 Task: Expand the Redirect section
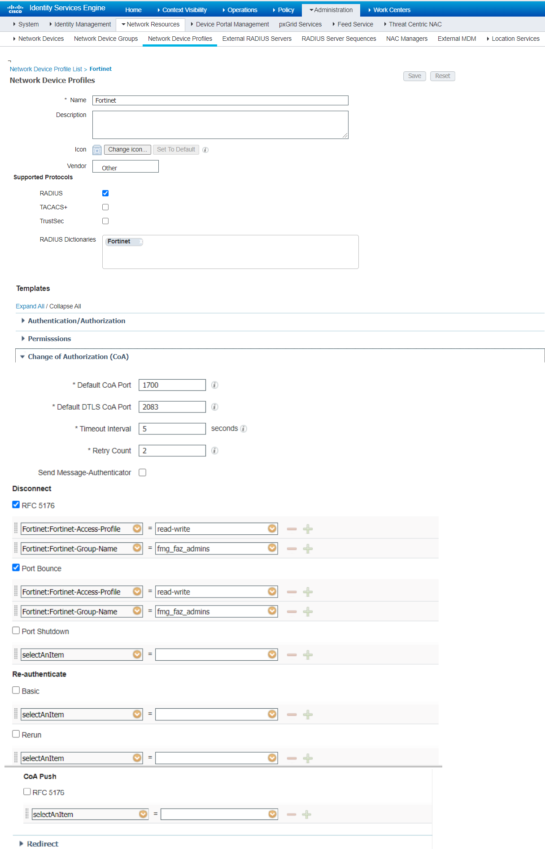click(22, 844)
